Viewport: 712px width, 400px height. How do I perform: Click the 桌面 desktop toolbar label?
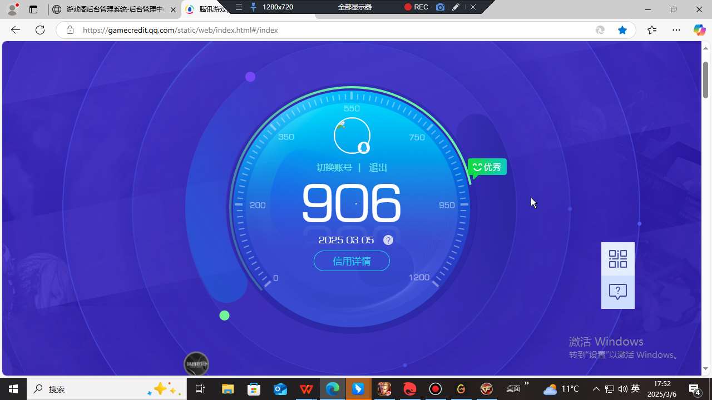click(513, 389)
